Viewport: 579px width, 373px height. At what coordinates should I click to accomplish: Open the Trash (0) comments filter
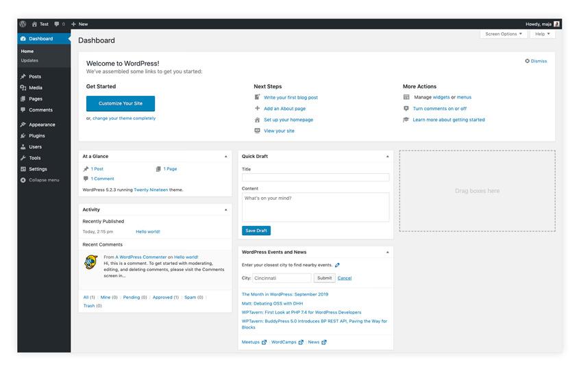pos(93,306)
